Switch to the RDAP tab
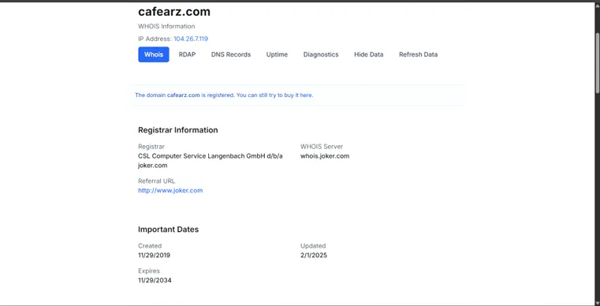This screenshot has height=306, width=600. click(x=187, y=54)
